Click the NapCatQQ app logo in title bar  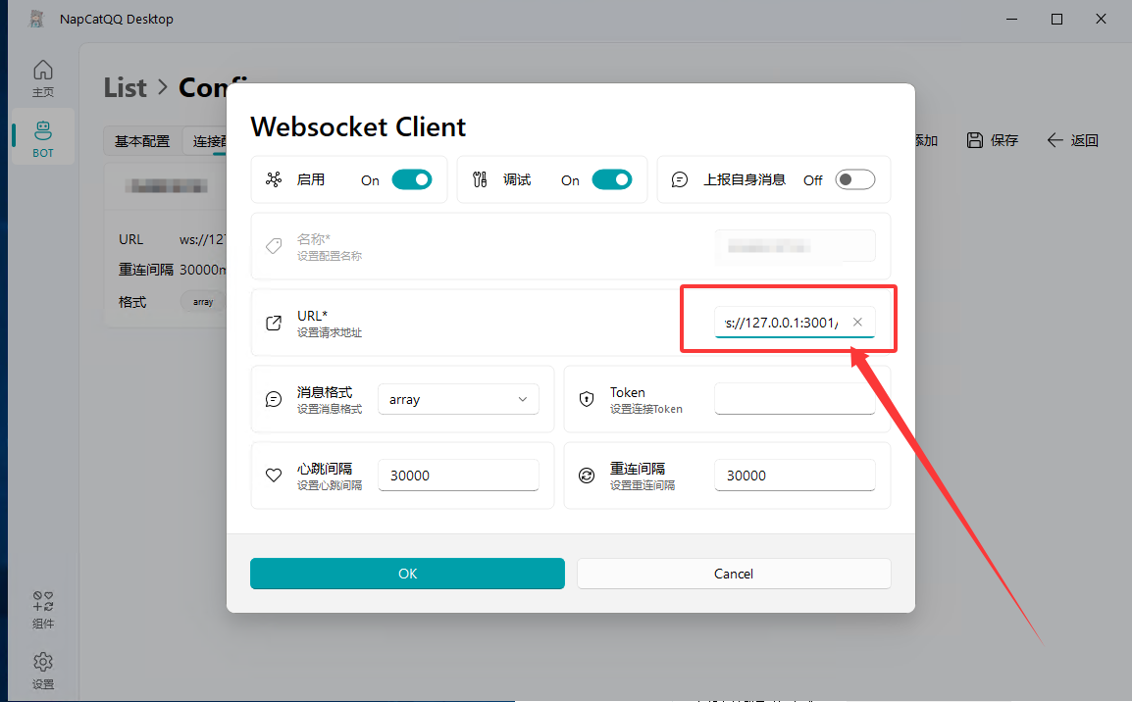click(x=36, y=19)
